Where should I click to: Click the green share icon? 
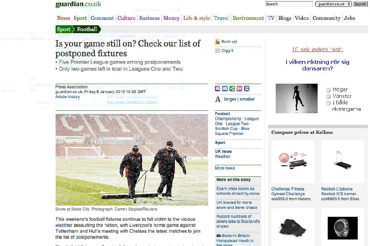[x=232, y=89]
